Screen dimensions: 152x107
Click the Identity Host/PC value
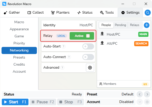click(86, 25)
